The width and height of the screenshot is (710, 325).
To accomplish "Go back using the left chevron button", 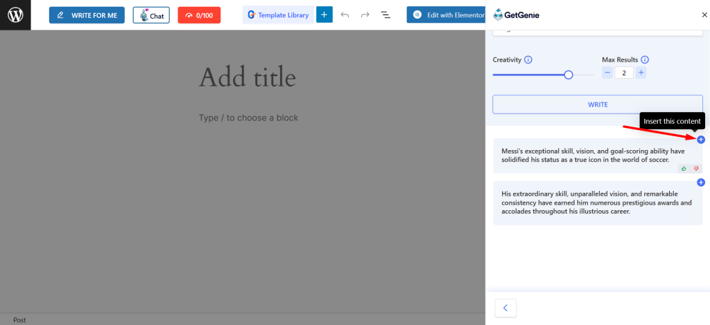I will 505,308.
